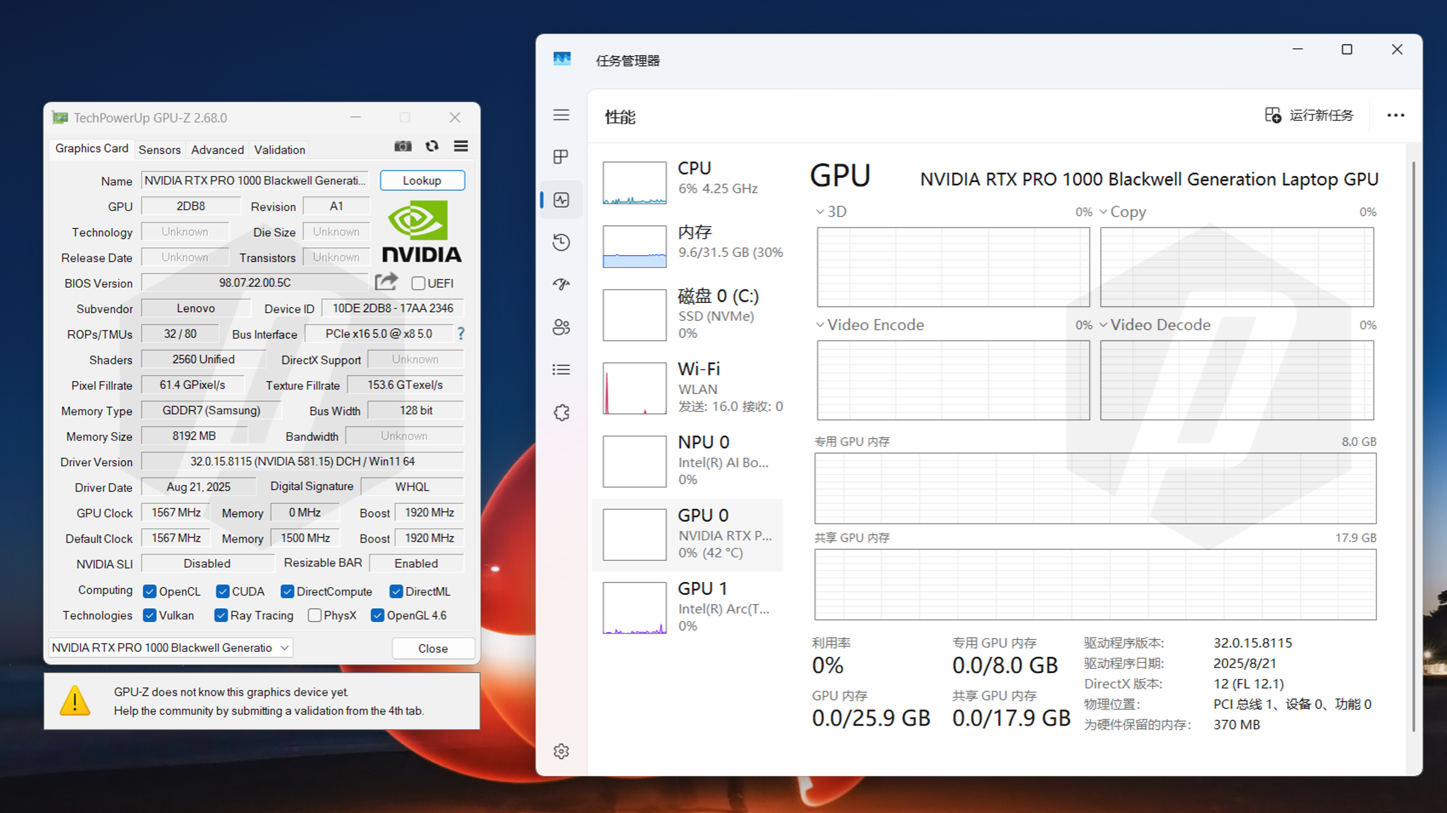Switch to the Advanced tab

click(x=217, y=150)
